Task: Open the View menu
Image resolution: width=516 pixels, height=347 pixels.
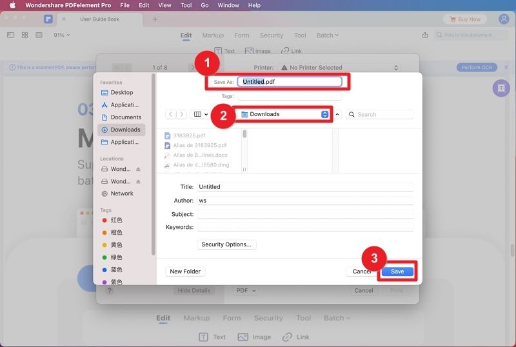Action: click(x=164, y=5)
